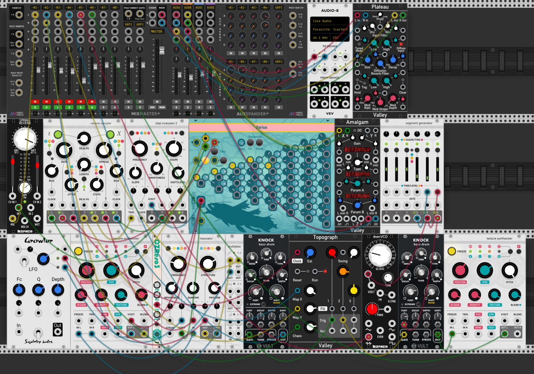Click the evenVCO V/OCT input jack

(x=371, y=286)
